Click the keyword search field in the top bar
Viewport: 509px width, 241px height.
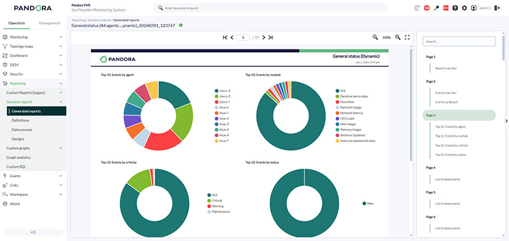point(270,8)
